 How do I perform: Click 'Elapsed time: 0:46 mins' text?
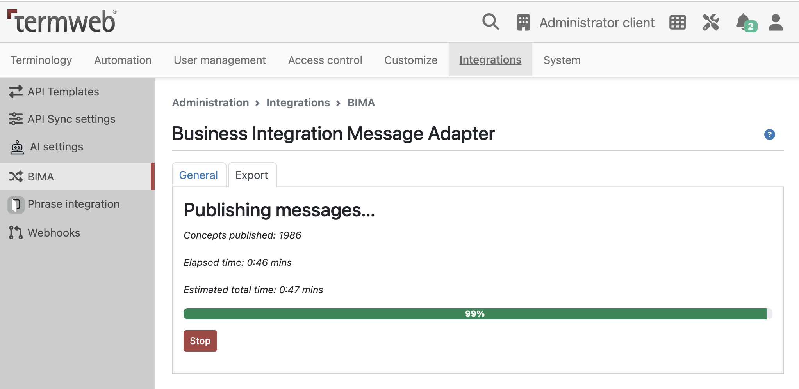pos(237,262)
